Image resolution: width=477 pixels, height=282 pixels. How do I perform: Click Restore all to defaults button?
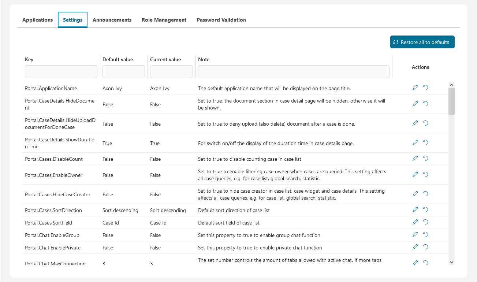[x=422, y=42]
